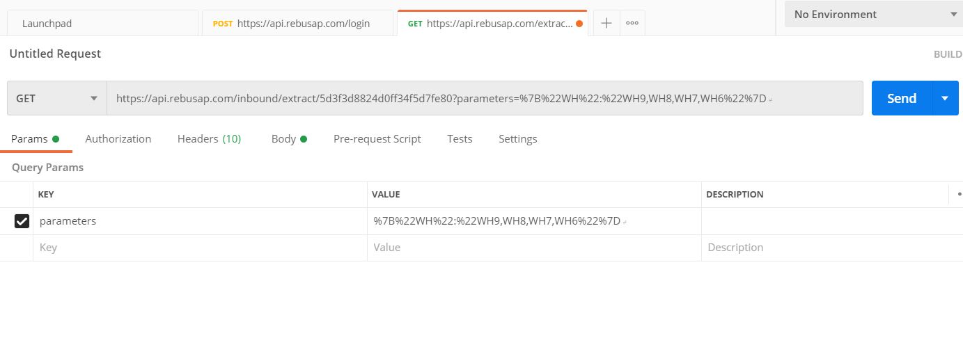Go to Pre-request Script tab
This screenshot has width=963, height=363.
[x=377, y=139]
